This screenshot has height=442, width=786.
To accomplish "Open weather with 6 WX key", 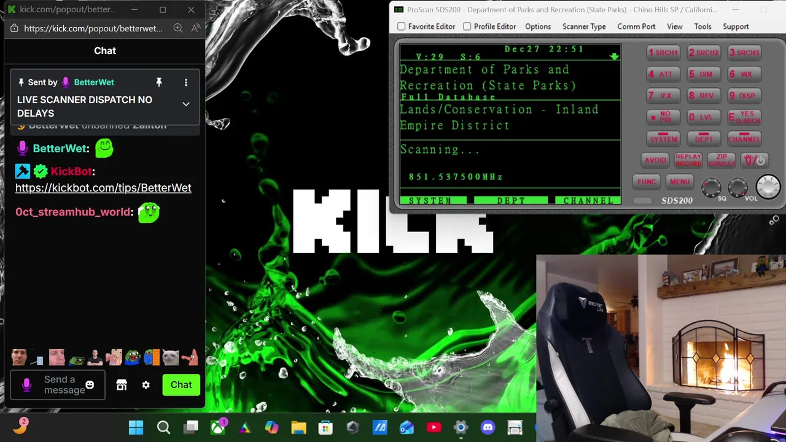I will coord(744,74).
